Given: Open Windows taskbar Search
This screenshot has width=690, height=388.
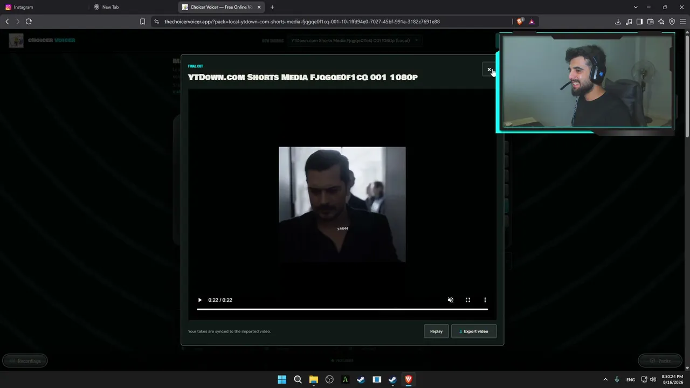Looking at the screenshot, I should click(x=298, y=379).
